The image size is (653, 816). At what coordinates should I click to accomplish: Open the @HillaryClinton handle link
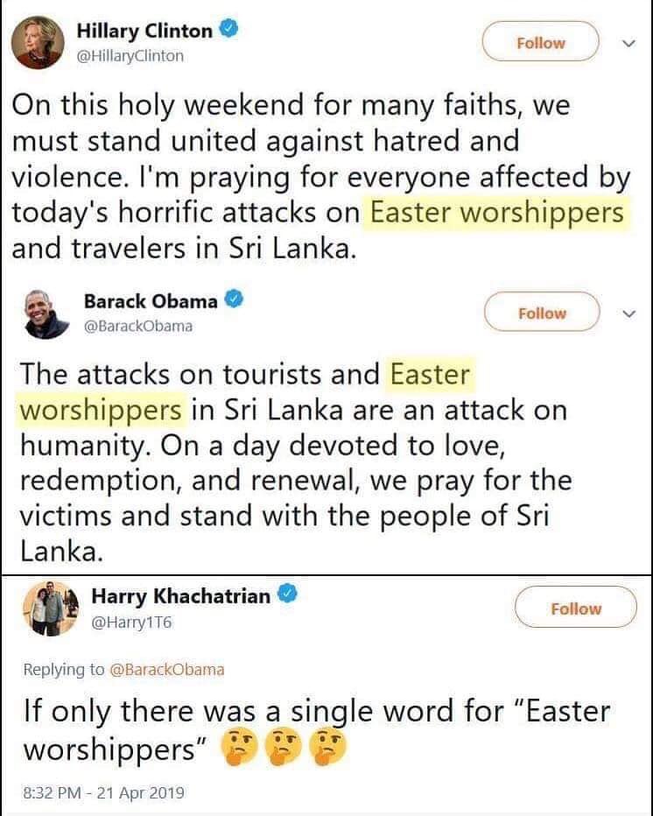[x=130, y=56]
